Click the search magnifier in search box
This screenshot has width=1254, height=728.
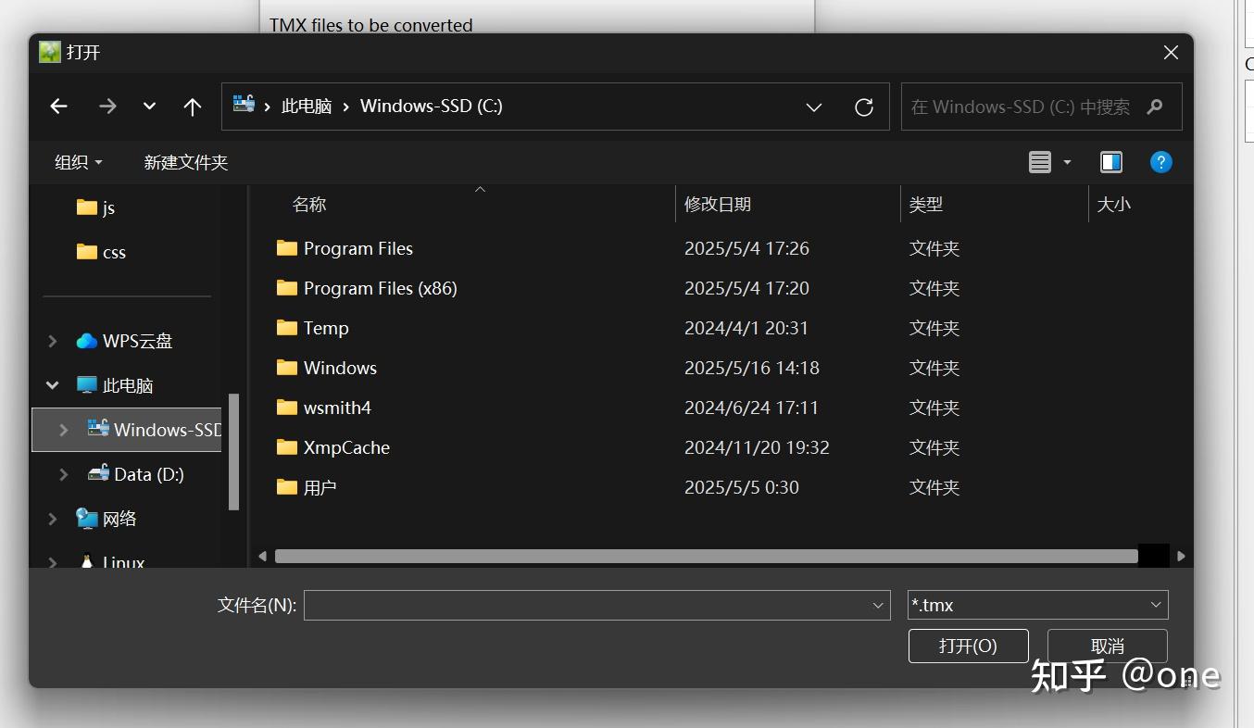point(1154,107)
